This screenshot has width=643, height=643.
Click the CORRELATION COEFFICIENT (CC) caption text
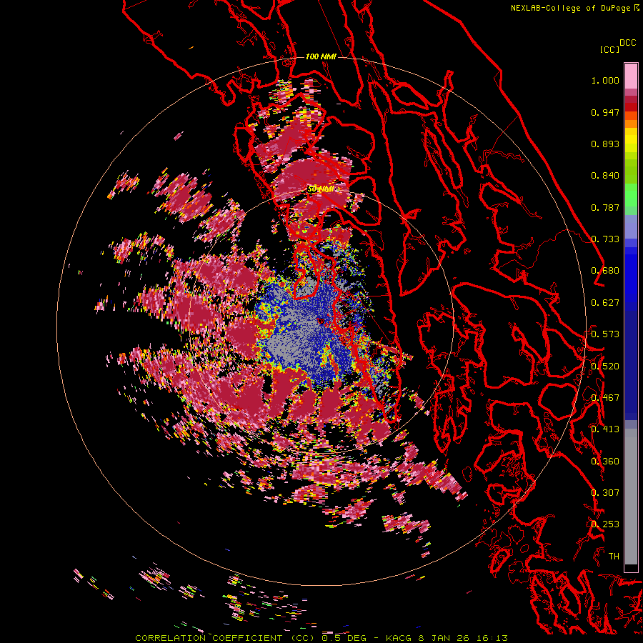(225, 638)
